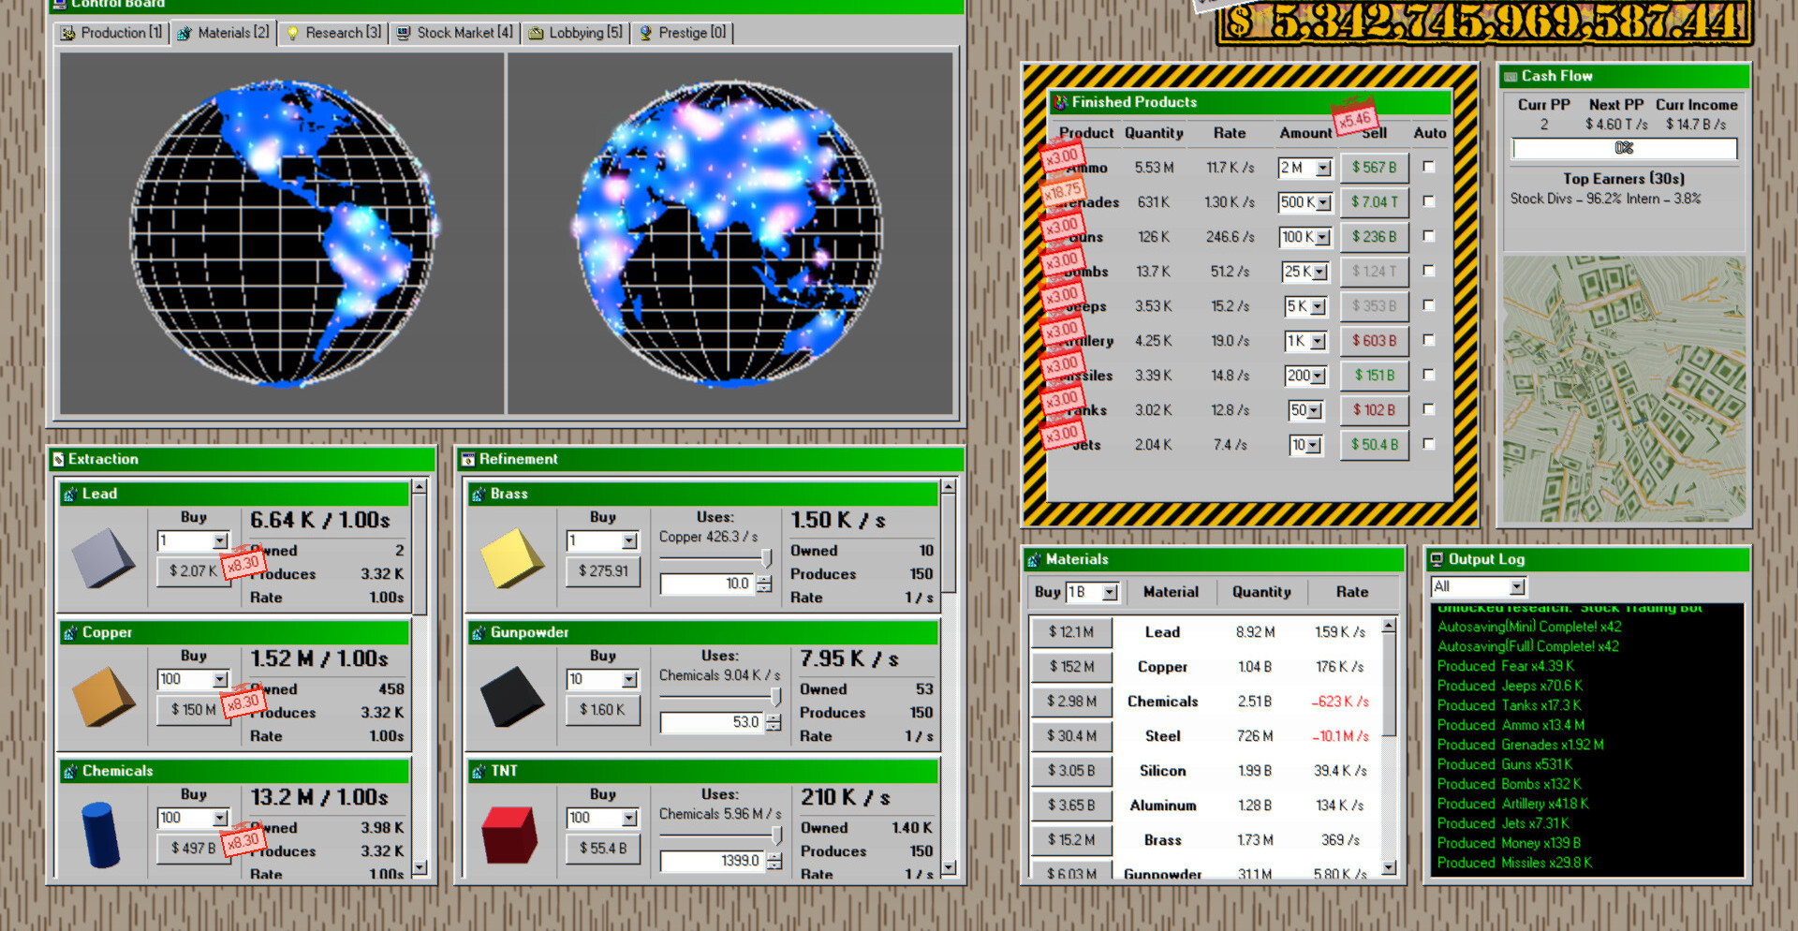Check the Auto sell box for Jets
The image size is (1798, 931).
pos(1428,444)
